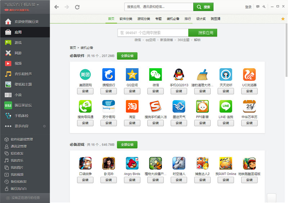Click the 手机QQ2013 penguin icon
Viewport: 288px width, 203px height.
coord(179,75)
